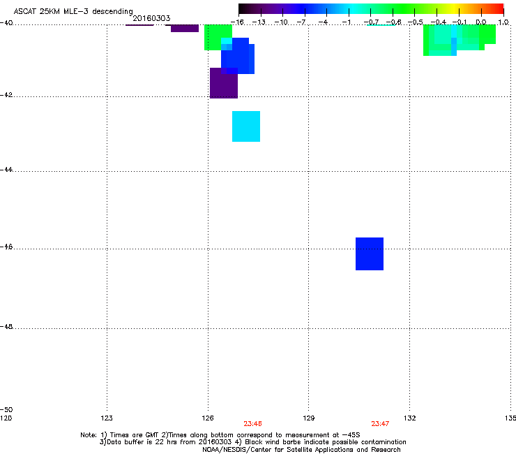Click the '-50' latitude axis label

point(6,410)
